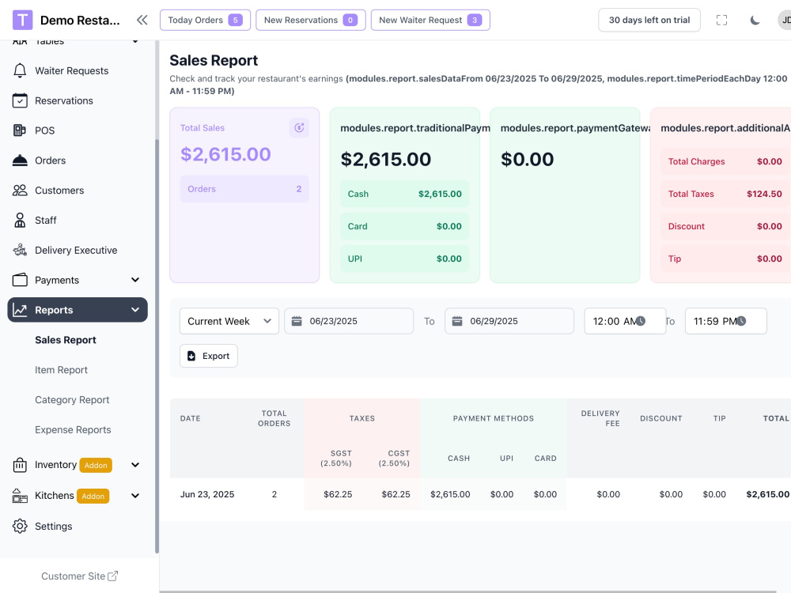
Task: Click the Reports chart icon
Action: [x=20, y=310]
